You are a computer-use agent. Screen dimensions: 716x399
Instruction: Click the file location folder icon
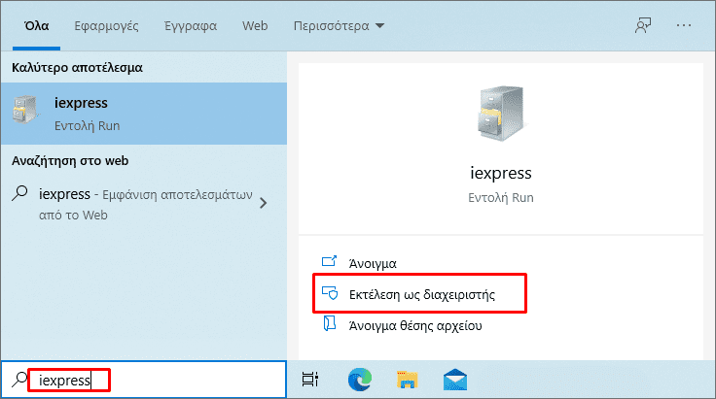click(x=329, y=323)
